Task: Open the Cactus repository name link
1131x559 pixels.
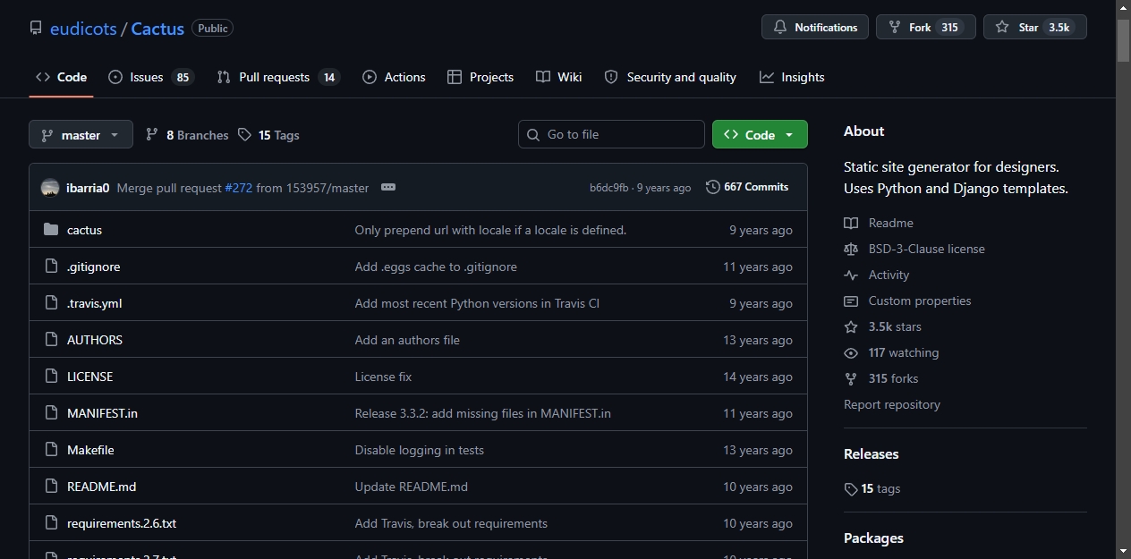Action: (157, 28)
